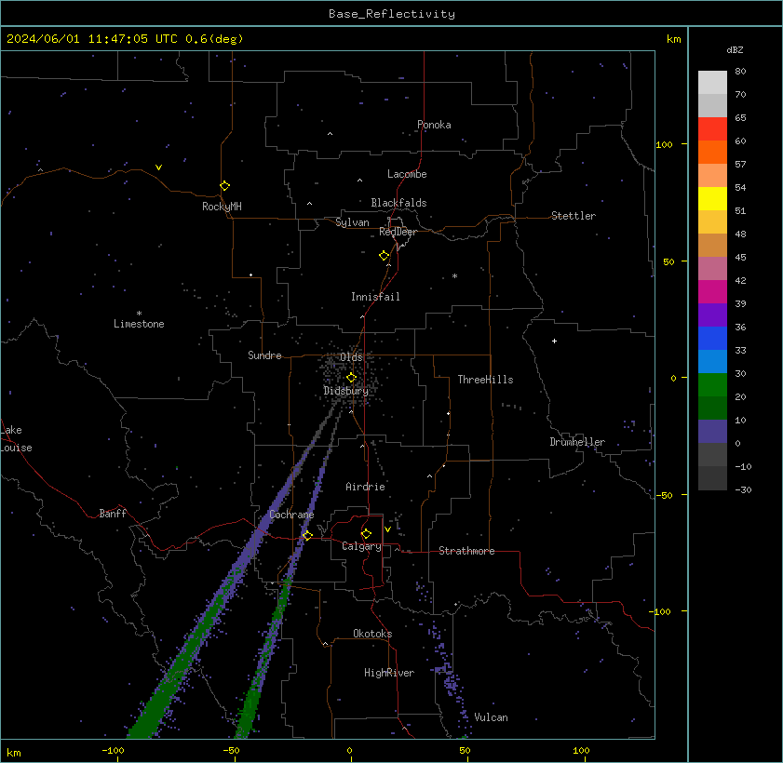Image resolution: width=783 pixels, height=763 pixels.
Task: Select the Blackfalds label
Action: [398, 203]
